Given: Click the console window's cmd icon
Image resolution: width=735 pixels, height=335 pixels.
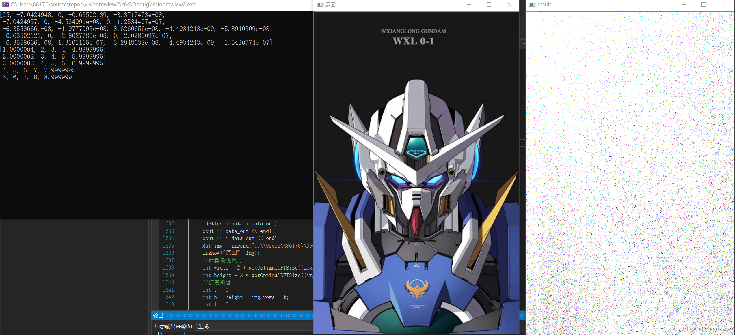Looking at the screenshot, I should [5, 4].
